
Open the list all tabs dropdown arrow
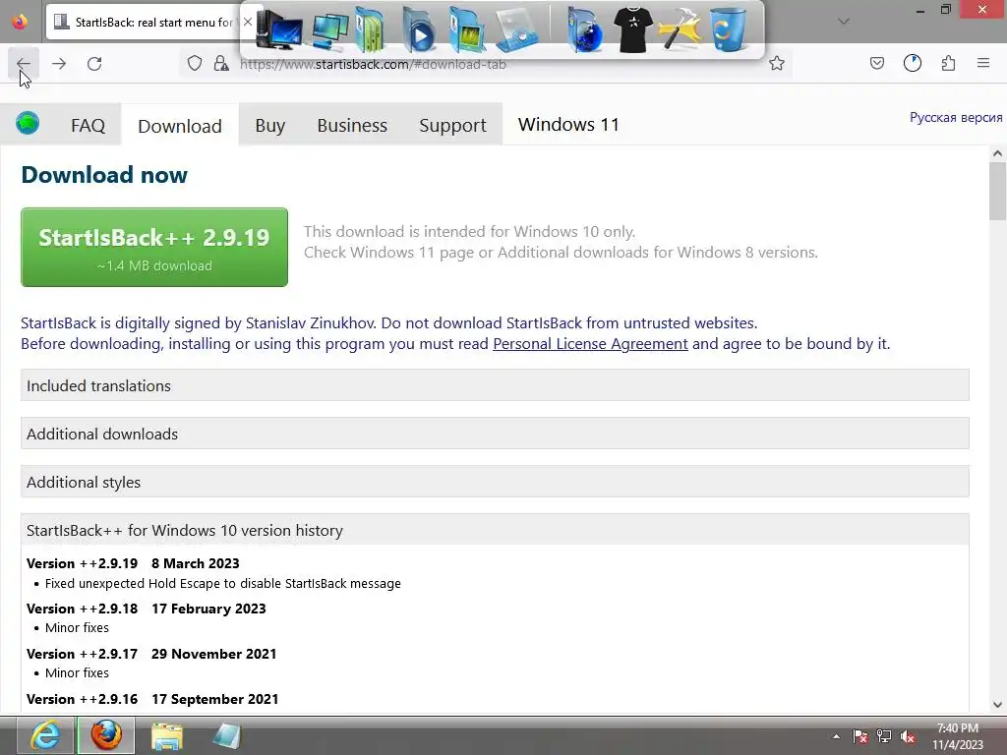click(844, 22)
